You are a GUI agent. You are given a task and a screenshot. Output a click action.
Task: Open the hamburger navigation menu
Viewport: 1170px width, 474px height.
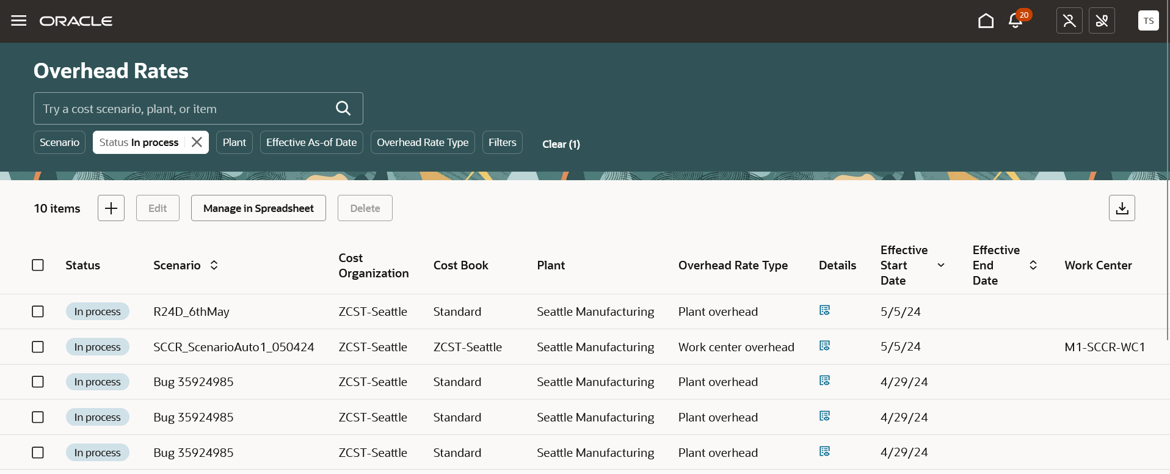coord(19,21)
